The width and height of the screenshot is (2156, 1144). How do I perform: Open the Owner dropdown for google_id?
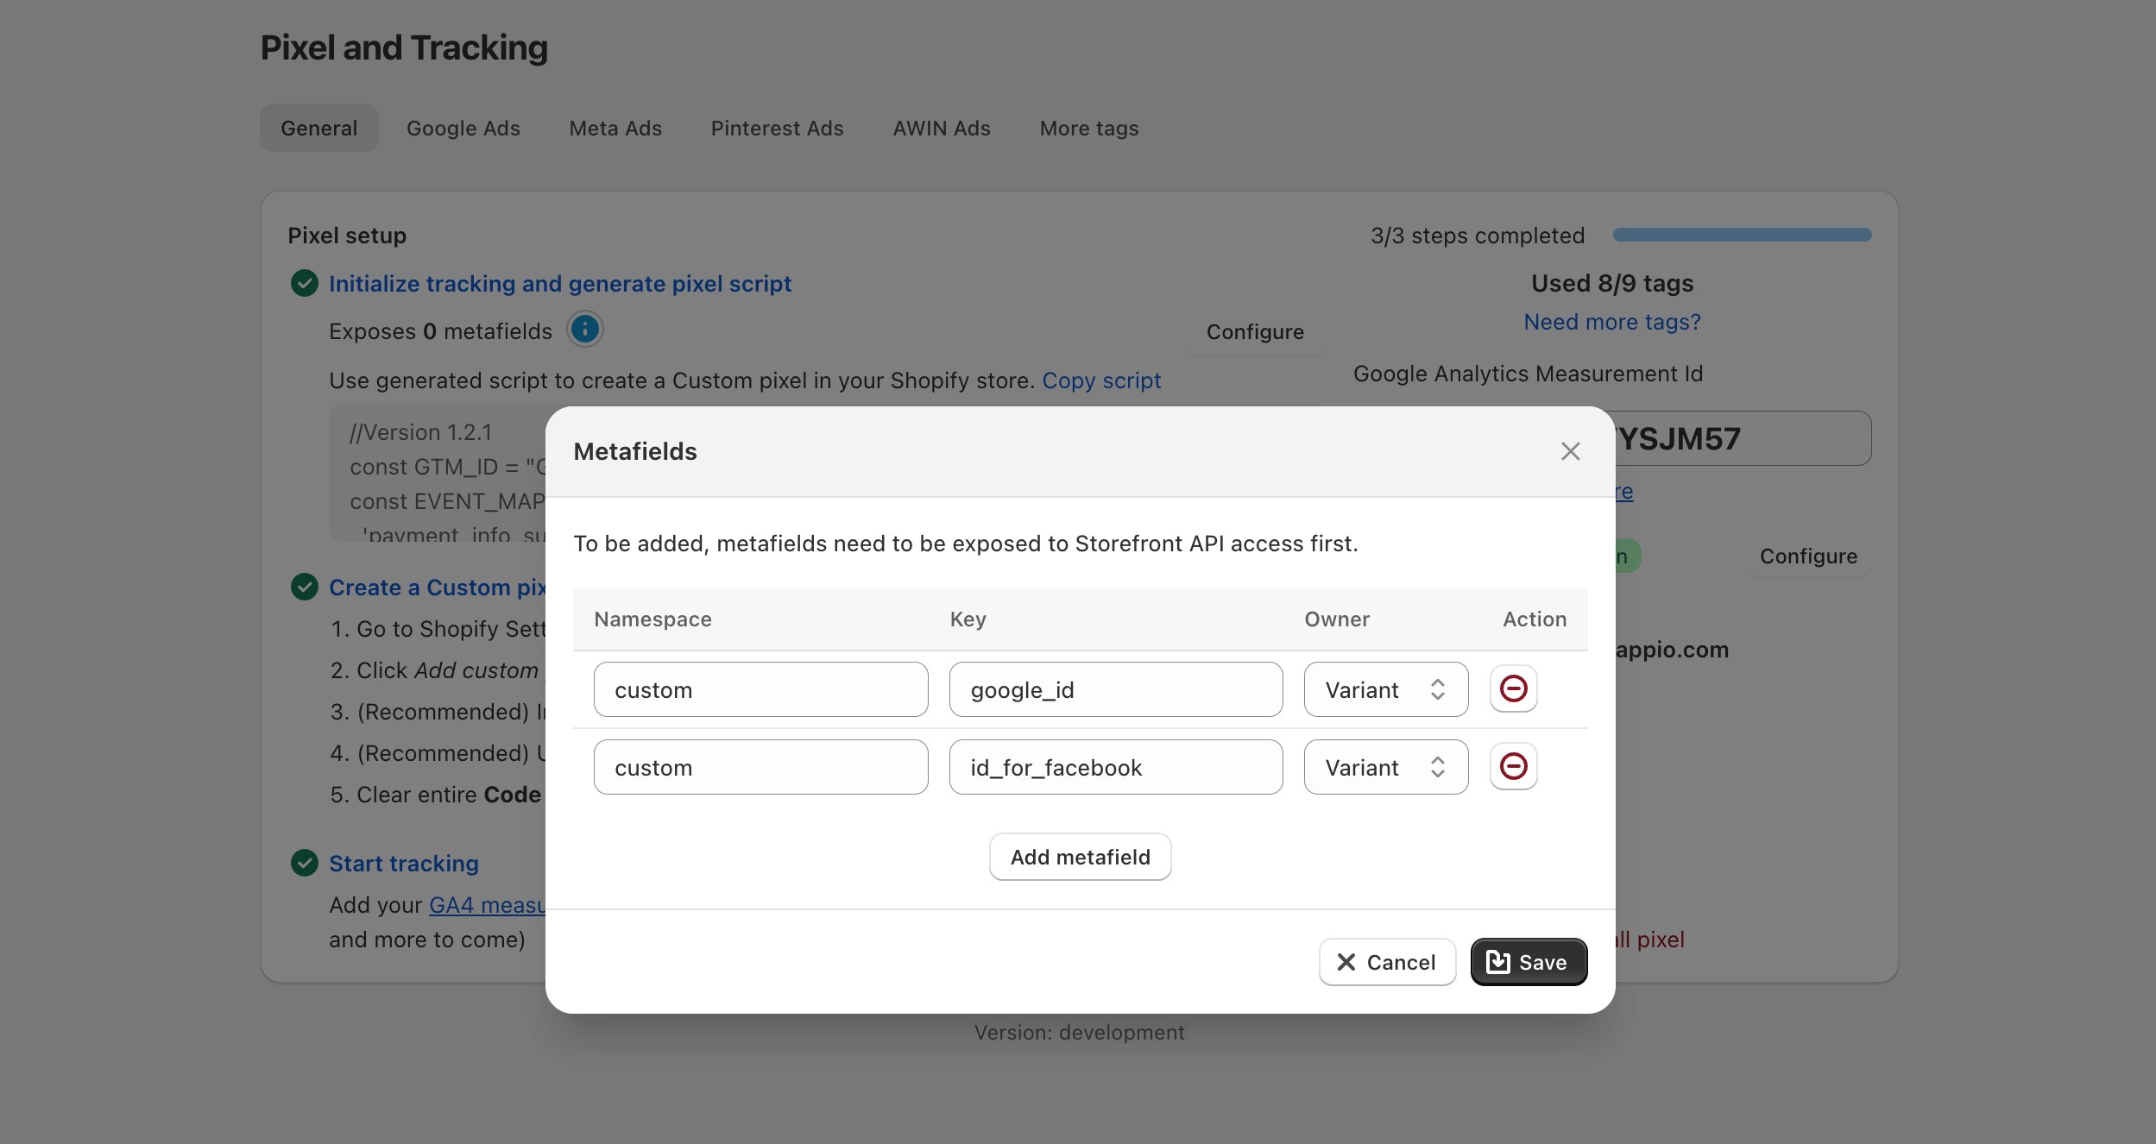[1385, 689]
